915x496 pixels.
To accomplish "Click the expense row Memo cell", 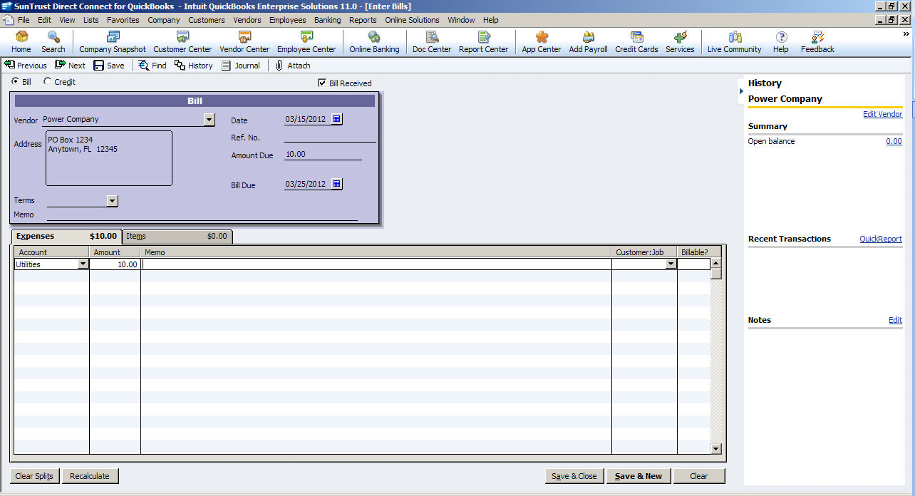I will (376, 264).
